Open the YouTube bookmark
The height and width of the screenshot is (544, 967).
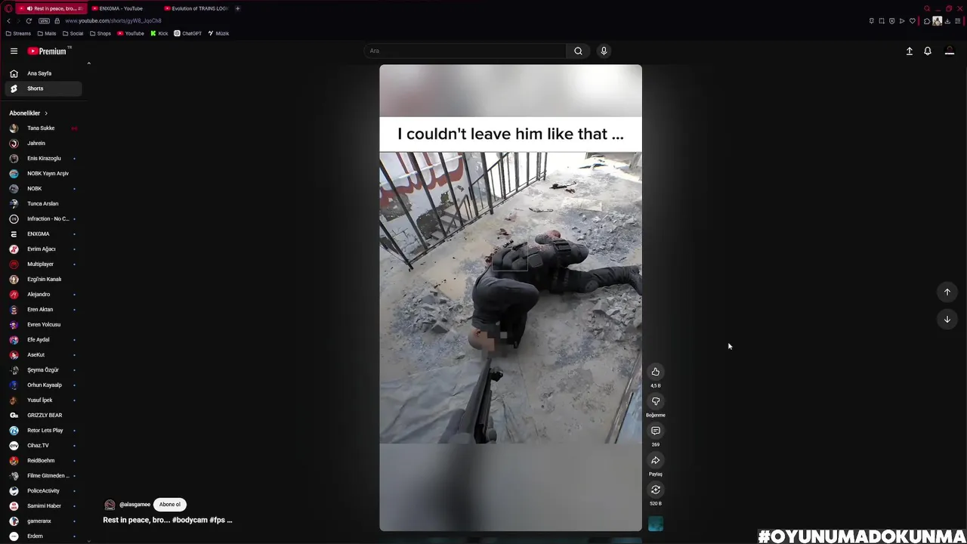[131, 33]
